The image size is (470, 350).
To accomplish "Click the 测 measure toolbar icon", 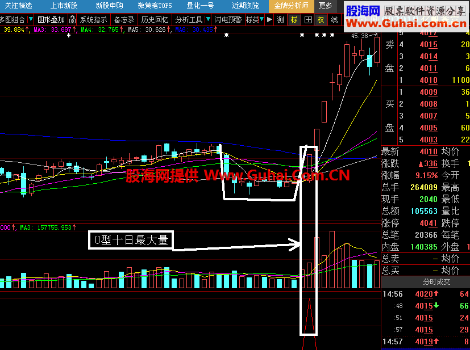I will (281, 20).
